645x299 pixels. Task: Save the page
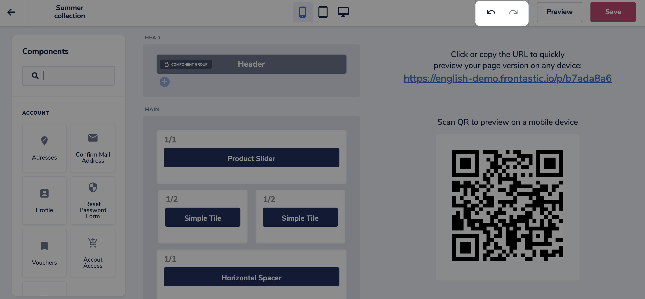coord(613,12)
